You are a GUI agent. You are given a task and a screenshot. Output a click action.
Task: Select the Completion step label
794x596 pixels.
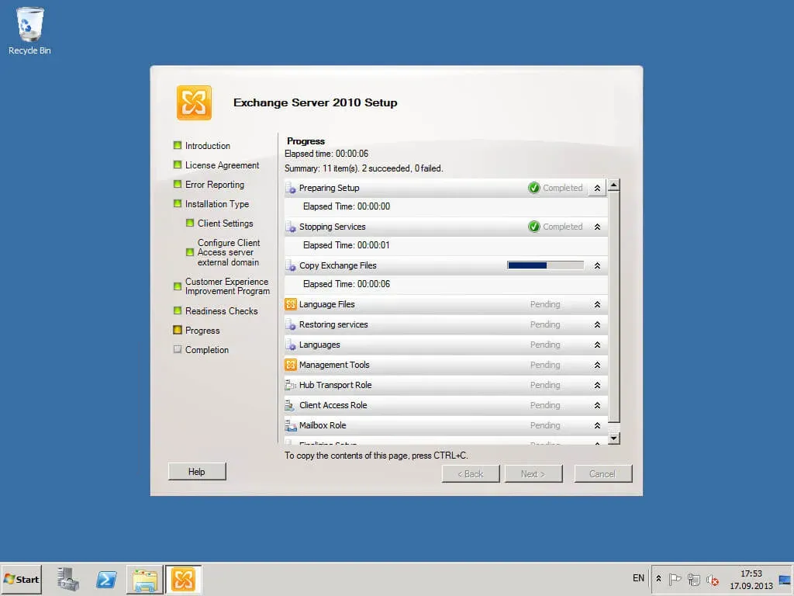206,350
